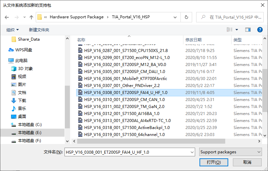The height and width of the screenshot is (171, 268).
Task: Create a new folder with 新建文件夹
Action: pyautogui.click(x=39, y=30)
